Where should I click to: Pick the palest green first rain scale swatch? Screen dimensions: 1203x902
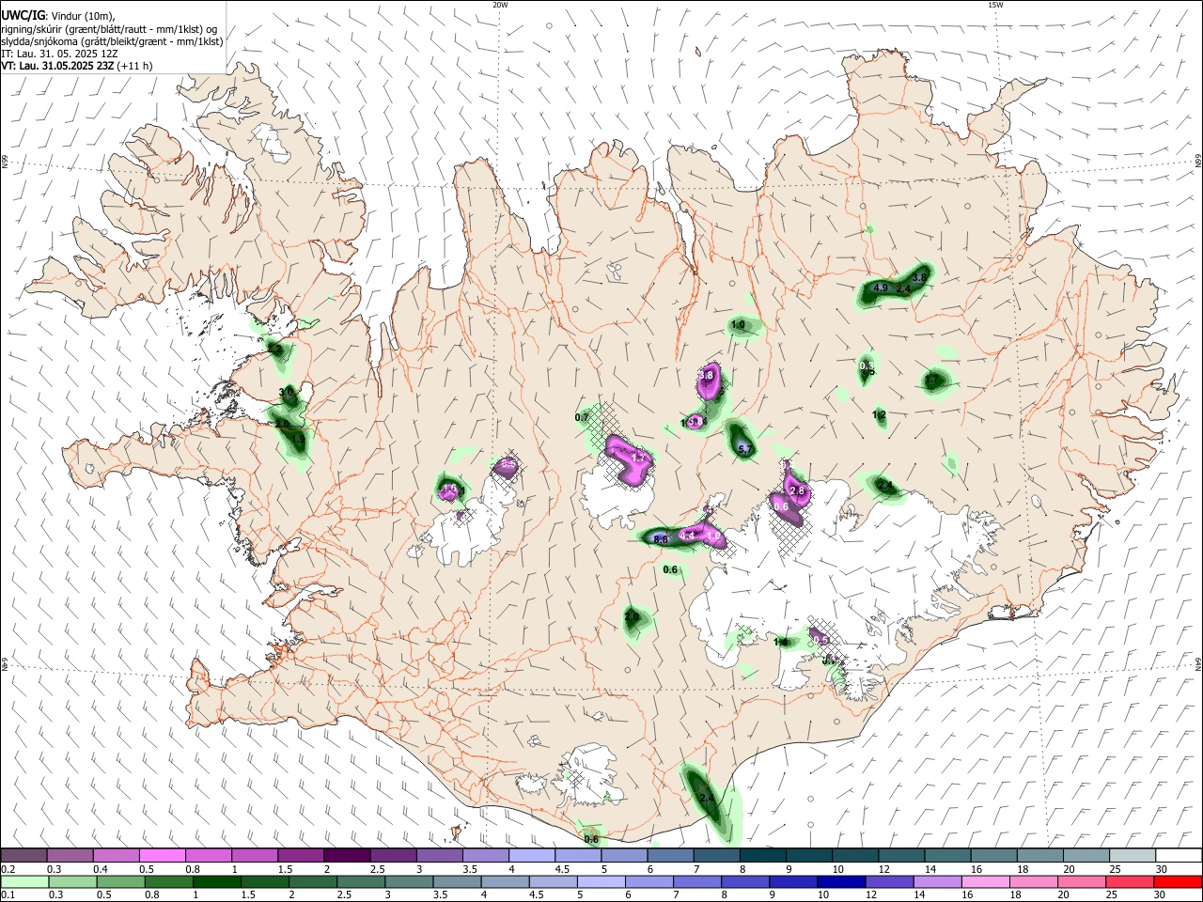(x=23, y=881)
